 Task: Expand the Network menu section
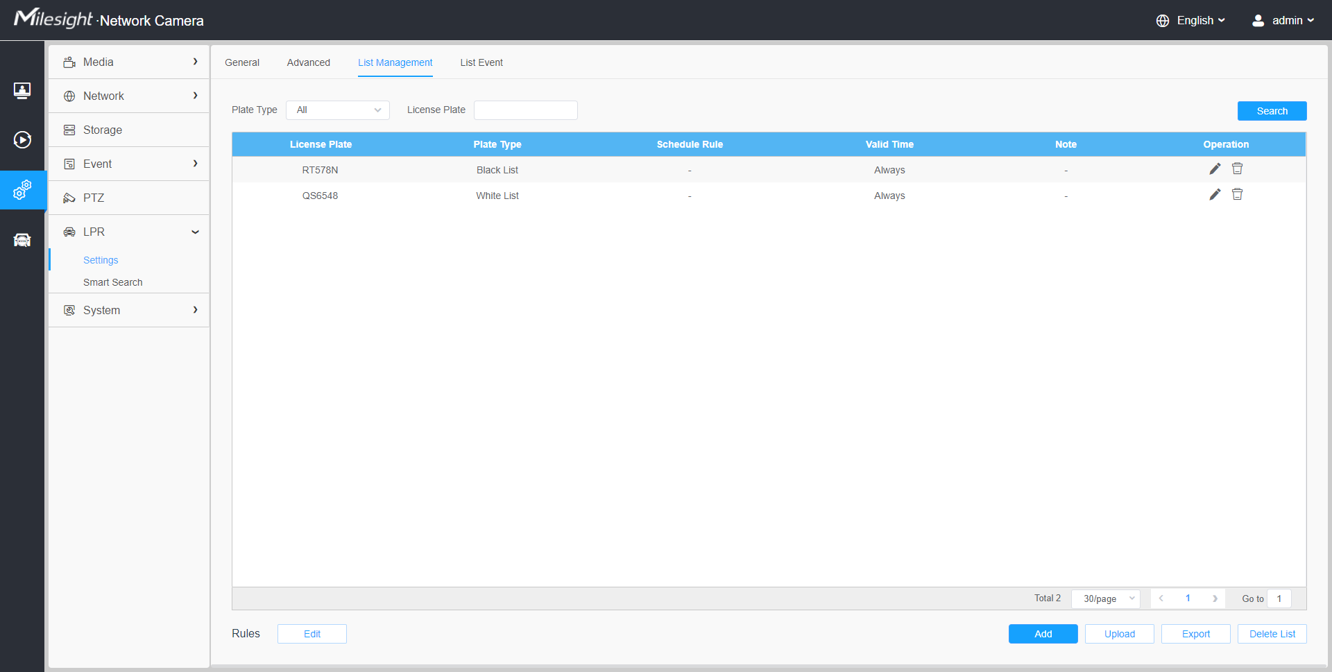click(x=129, y=96)
